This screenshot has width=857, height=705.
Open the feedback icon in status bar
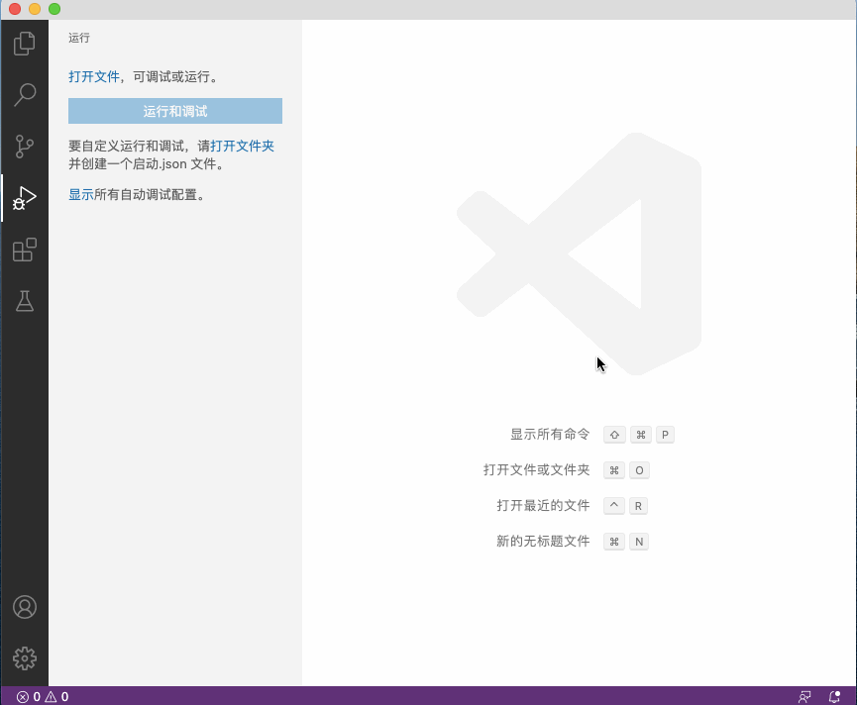point(804,697)
